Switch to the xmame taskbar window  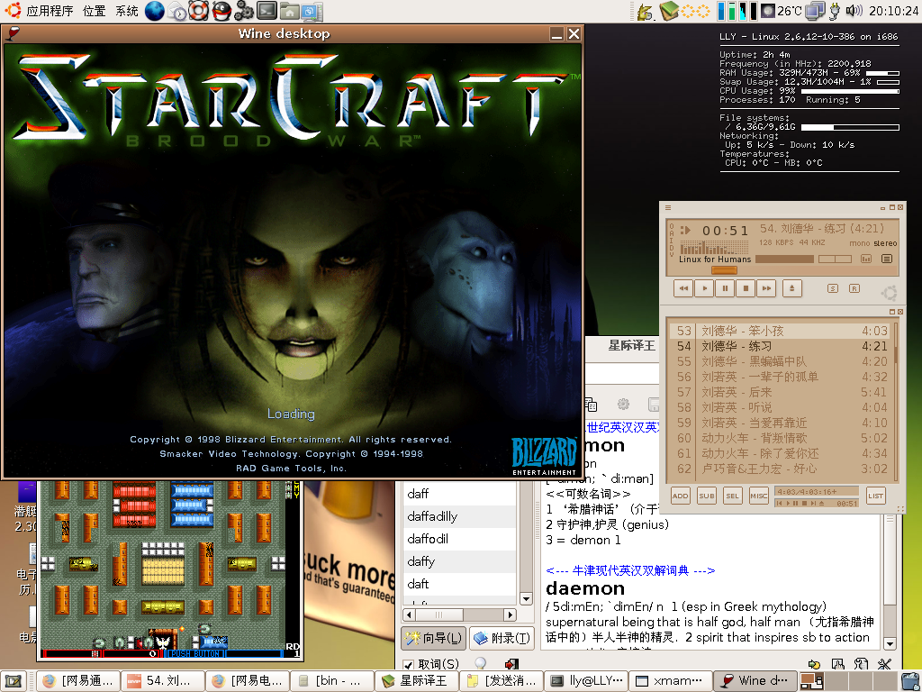(x=670, y=681)
